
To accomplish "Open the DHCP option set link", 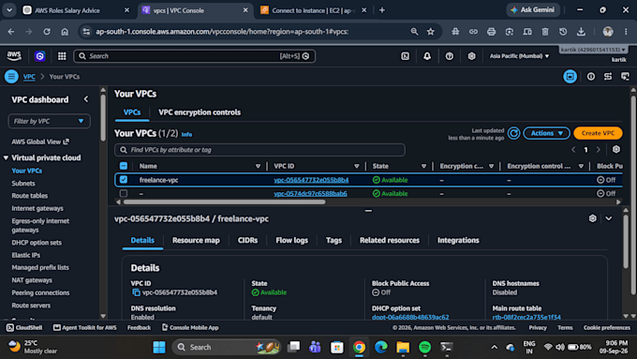I will point(410,317).
